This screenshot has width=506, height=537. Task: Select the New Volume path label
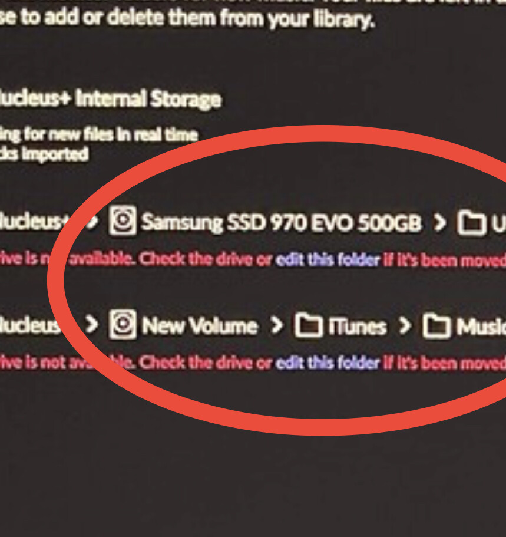pyautogui.click(x=200, y=326)
